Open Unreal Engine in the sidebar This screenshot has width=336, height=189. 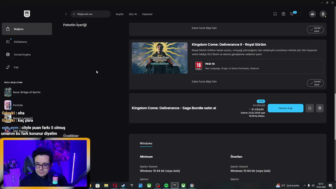pos(27,55)
